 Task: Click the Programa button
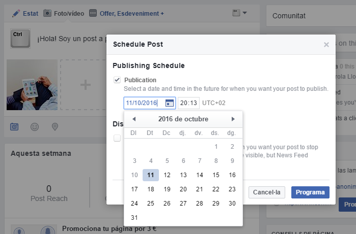pyautogui.click(x=310, y=192)
